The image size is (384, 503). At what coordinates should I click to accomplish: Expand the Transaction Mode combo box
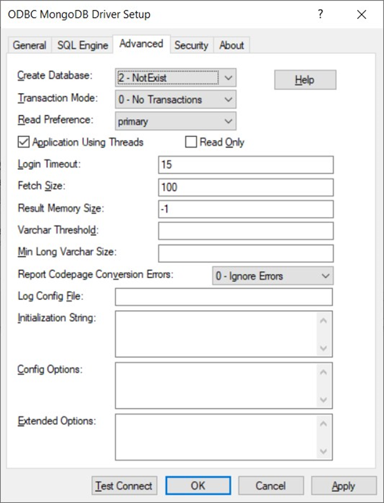pyautogui.click(x=176, y=100)
